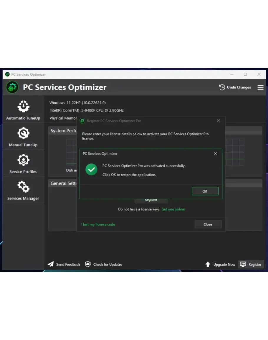Click the Undo Changes history icon
The height and width of the screenshot is (340, 268).
(222, 87)
